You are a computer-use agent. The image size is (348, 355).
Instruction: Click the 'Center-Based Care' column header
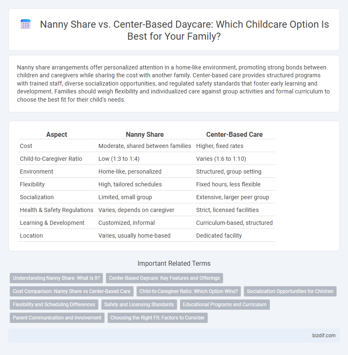coord(234,134)
